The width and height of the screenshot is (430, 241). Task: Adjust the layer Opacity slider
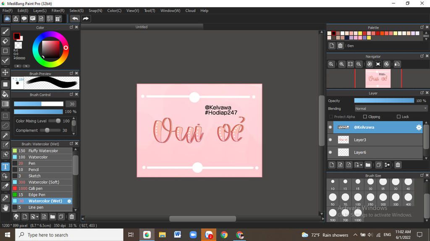click(x=384, y=100)
